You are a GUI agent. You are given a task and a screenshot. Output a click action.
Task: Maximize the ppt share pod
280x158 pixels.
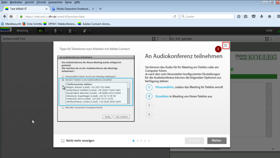[267, 39]
